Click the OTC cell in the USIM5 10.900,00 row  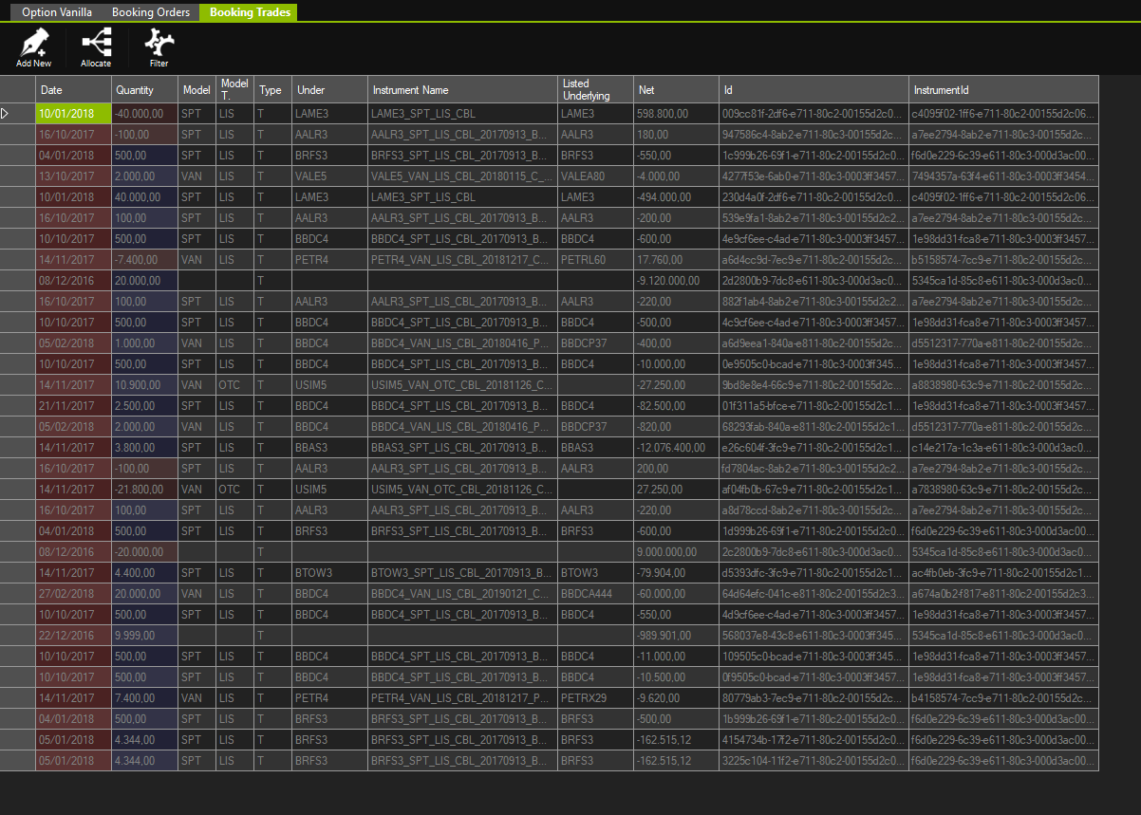click(234, 385)
